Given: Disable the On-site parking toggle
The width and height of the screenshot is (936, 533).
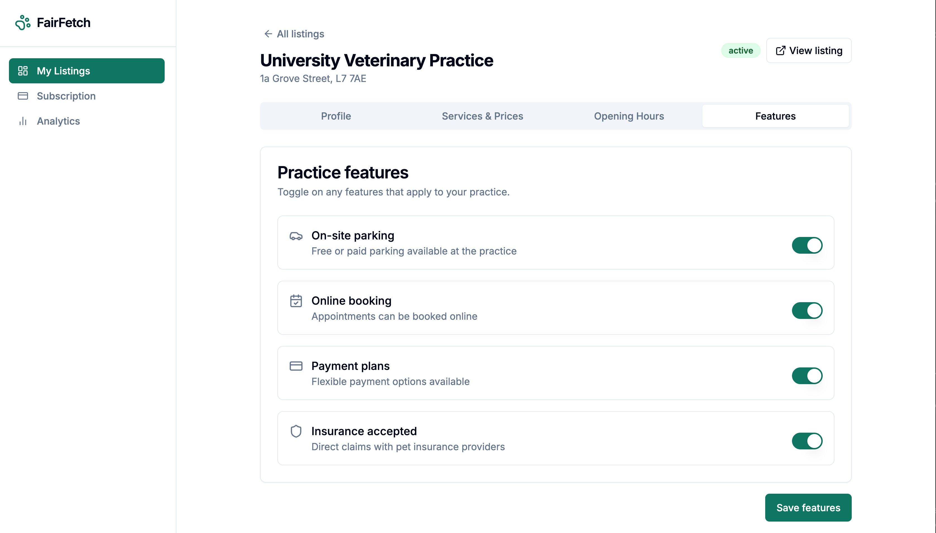Looking at the screenshot, I should [x=807, y=245].
